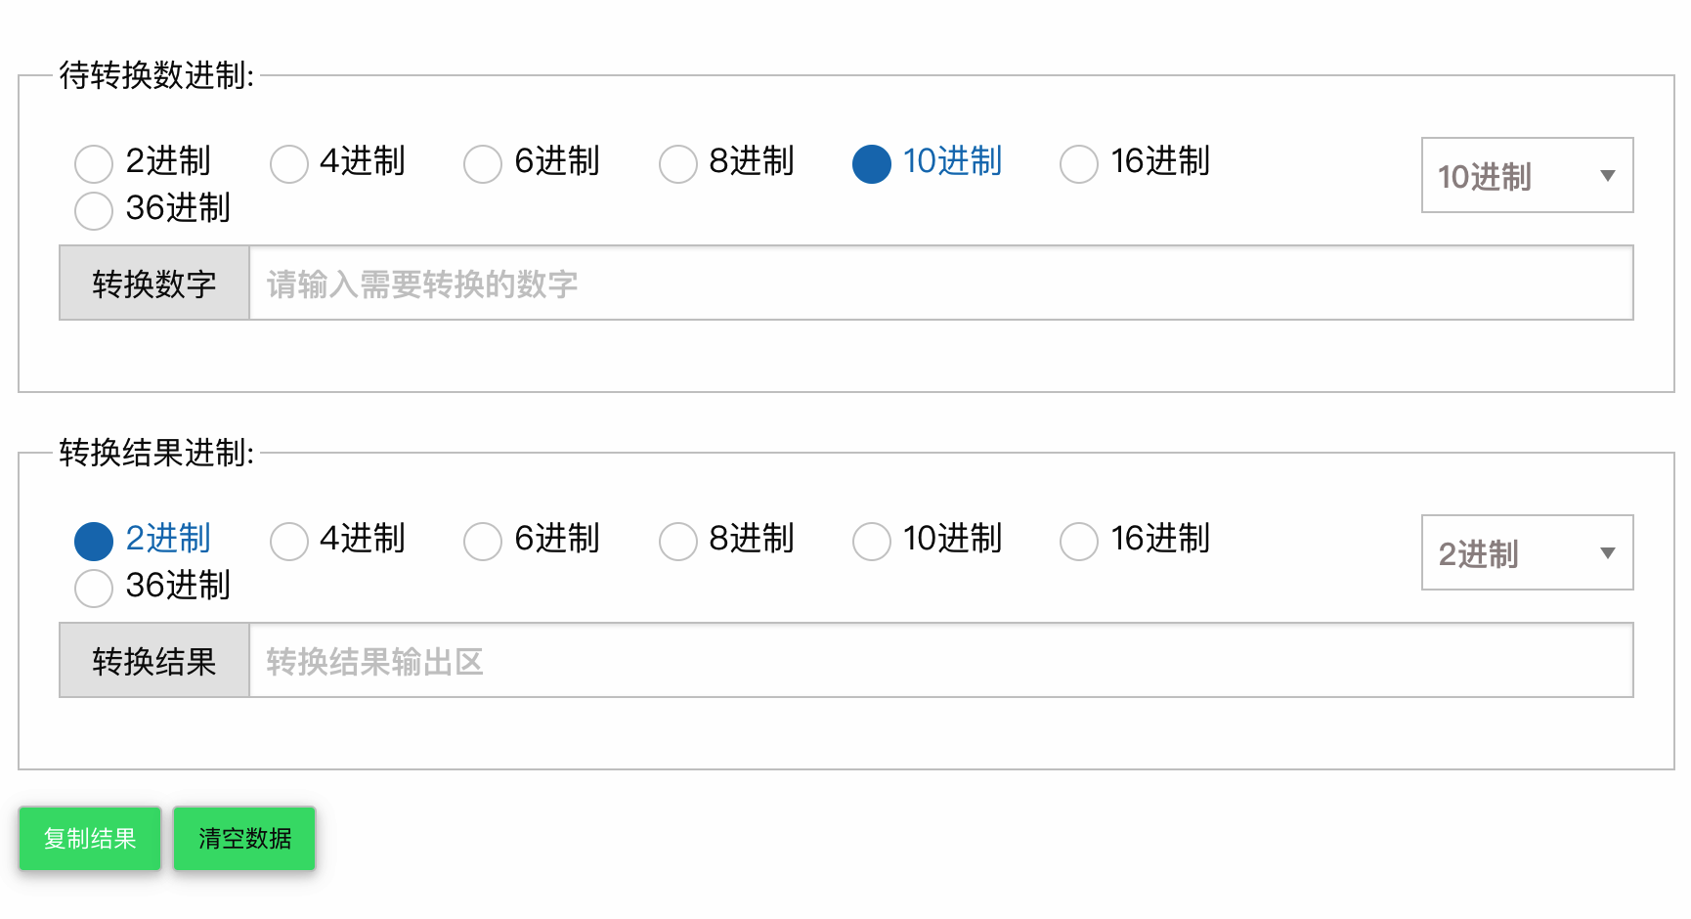Select 16进制 radio button for result base
The width and height of the screenshot is (1691, 919).
(x=1079, y=541)
